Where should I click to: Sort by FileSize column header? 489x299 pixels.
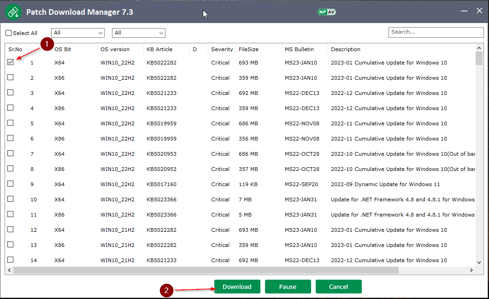248,49
